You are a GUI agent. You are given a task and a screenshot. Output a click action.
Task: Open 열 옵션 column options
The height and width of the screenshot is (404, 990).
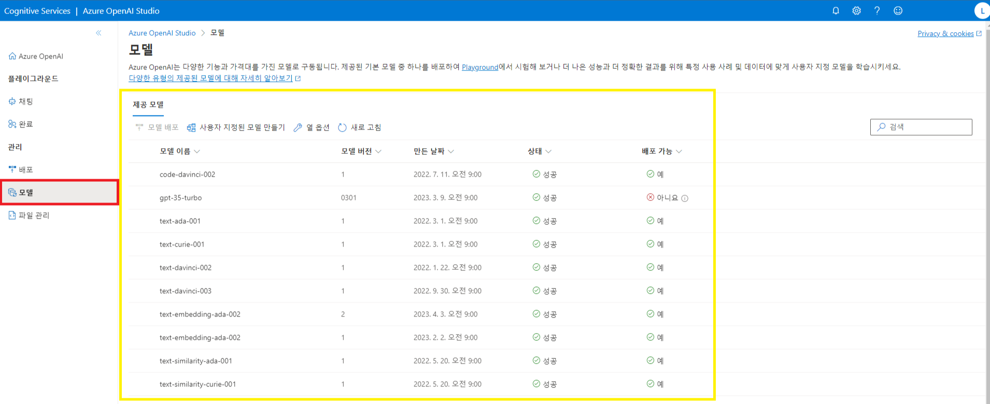tap(312, 127)
